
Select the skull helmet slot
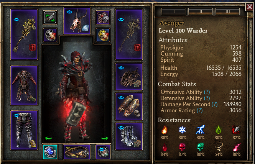coord(77,21)
